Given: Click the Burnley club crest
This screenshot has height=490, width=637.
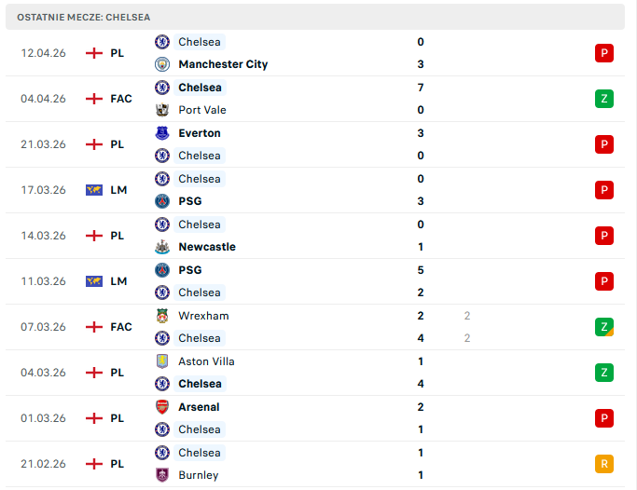Looking at the screenshot, I should [162, 475].
